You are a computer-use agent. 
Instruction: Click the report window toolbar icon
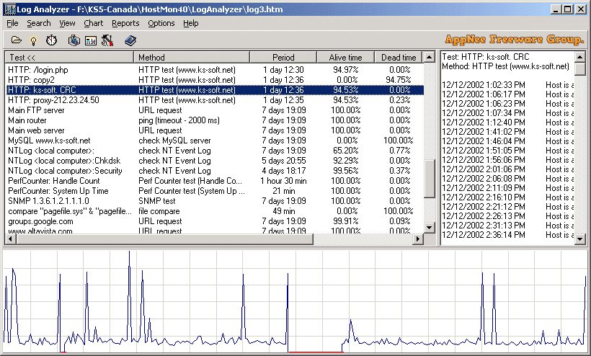(91, 40)
